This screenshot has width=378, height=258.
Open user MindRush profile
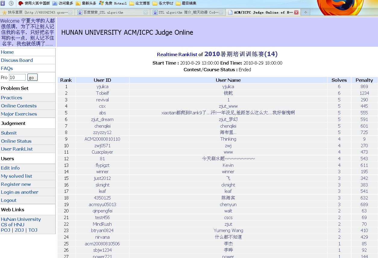click(102, 224)
